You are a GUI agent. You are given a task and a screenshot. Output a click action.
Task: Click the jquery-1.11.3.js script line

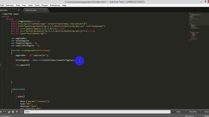pos(38,29)
